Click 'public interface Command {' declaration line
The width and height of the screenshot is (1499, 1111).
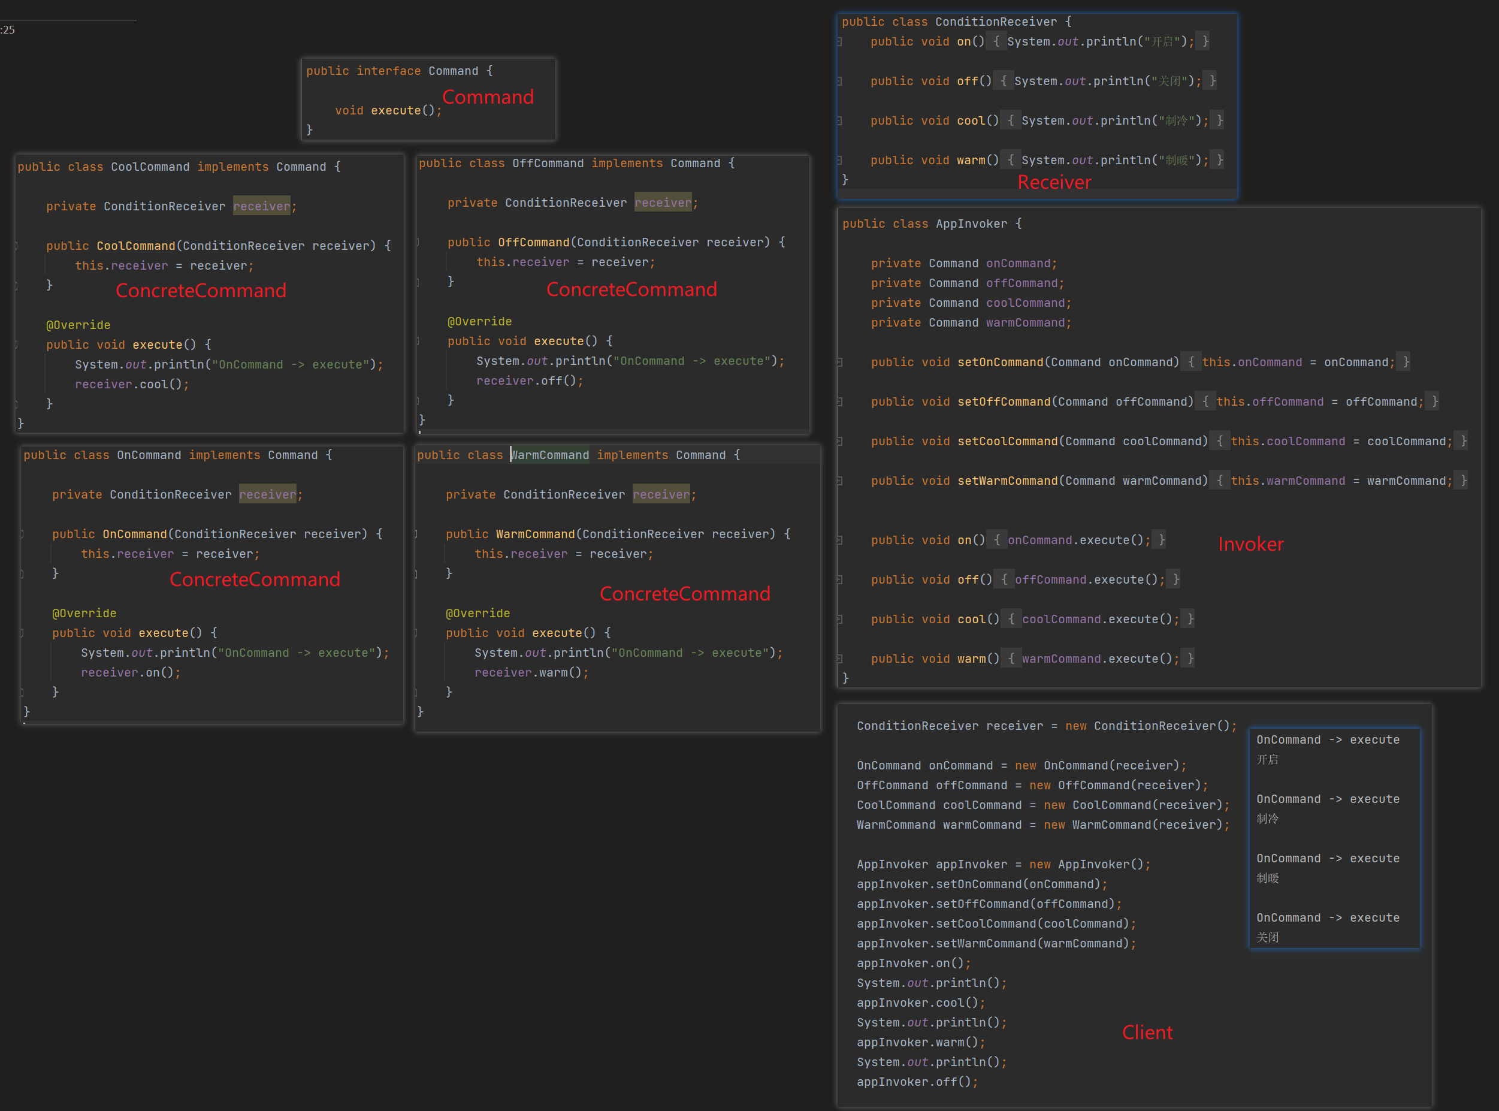399,71
